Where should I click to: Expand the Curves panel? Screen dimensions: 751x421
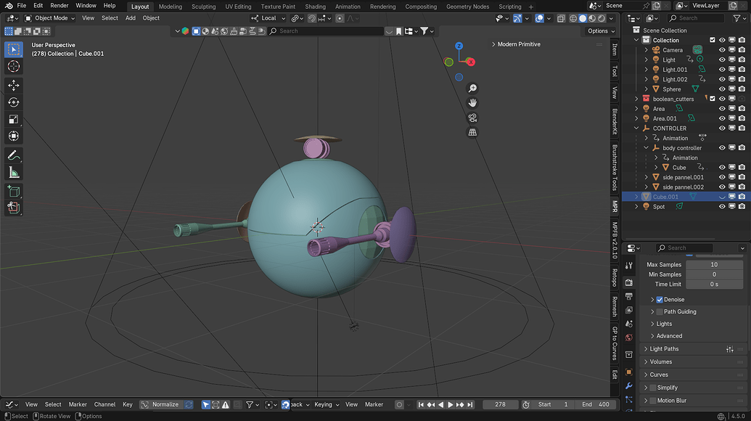tap(659, 375)
